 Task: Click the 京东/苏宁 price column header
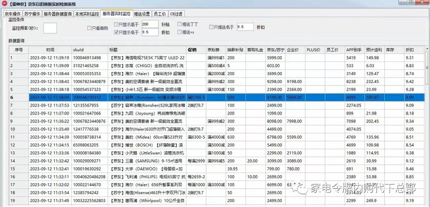275,50
